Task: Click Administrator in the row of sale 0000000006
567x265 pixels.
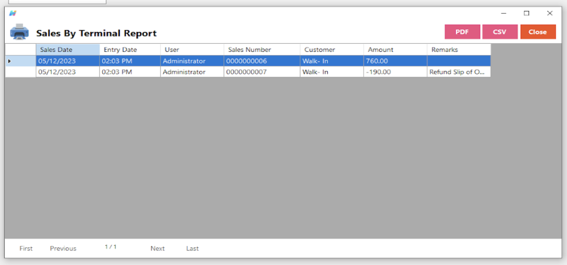Action: [x=192, y=61]
